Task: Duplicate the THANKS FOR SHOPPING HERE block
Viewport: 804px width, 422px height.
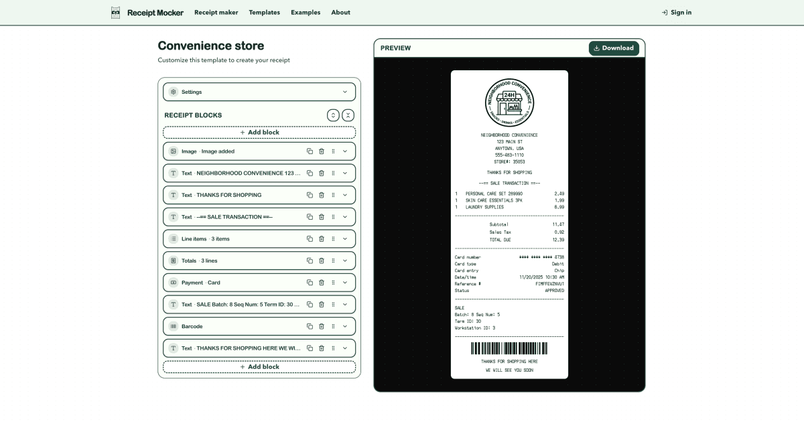Action: [310, 348]
